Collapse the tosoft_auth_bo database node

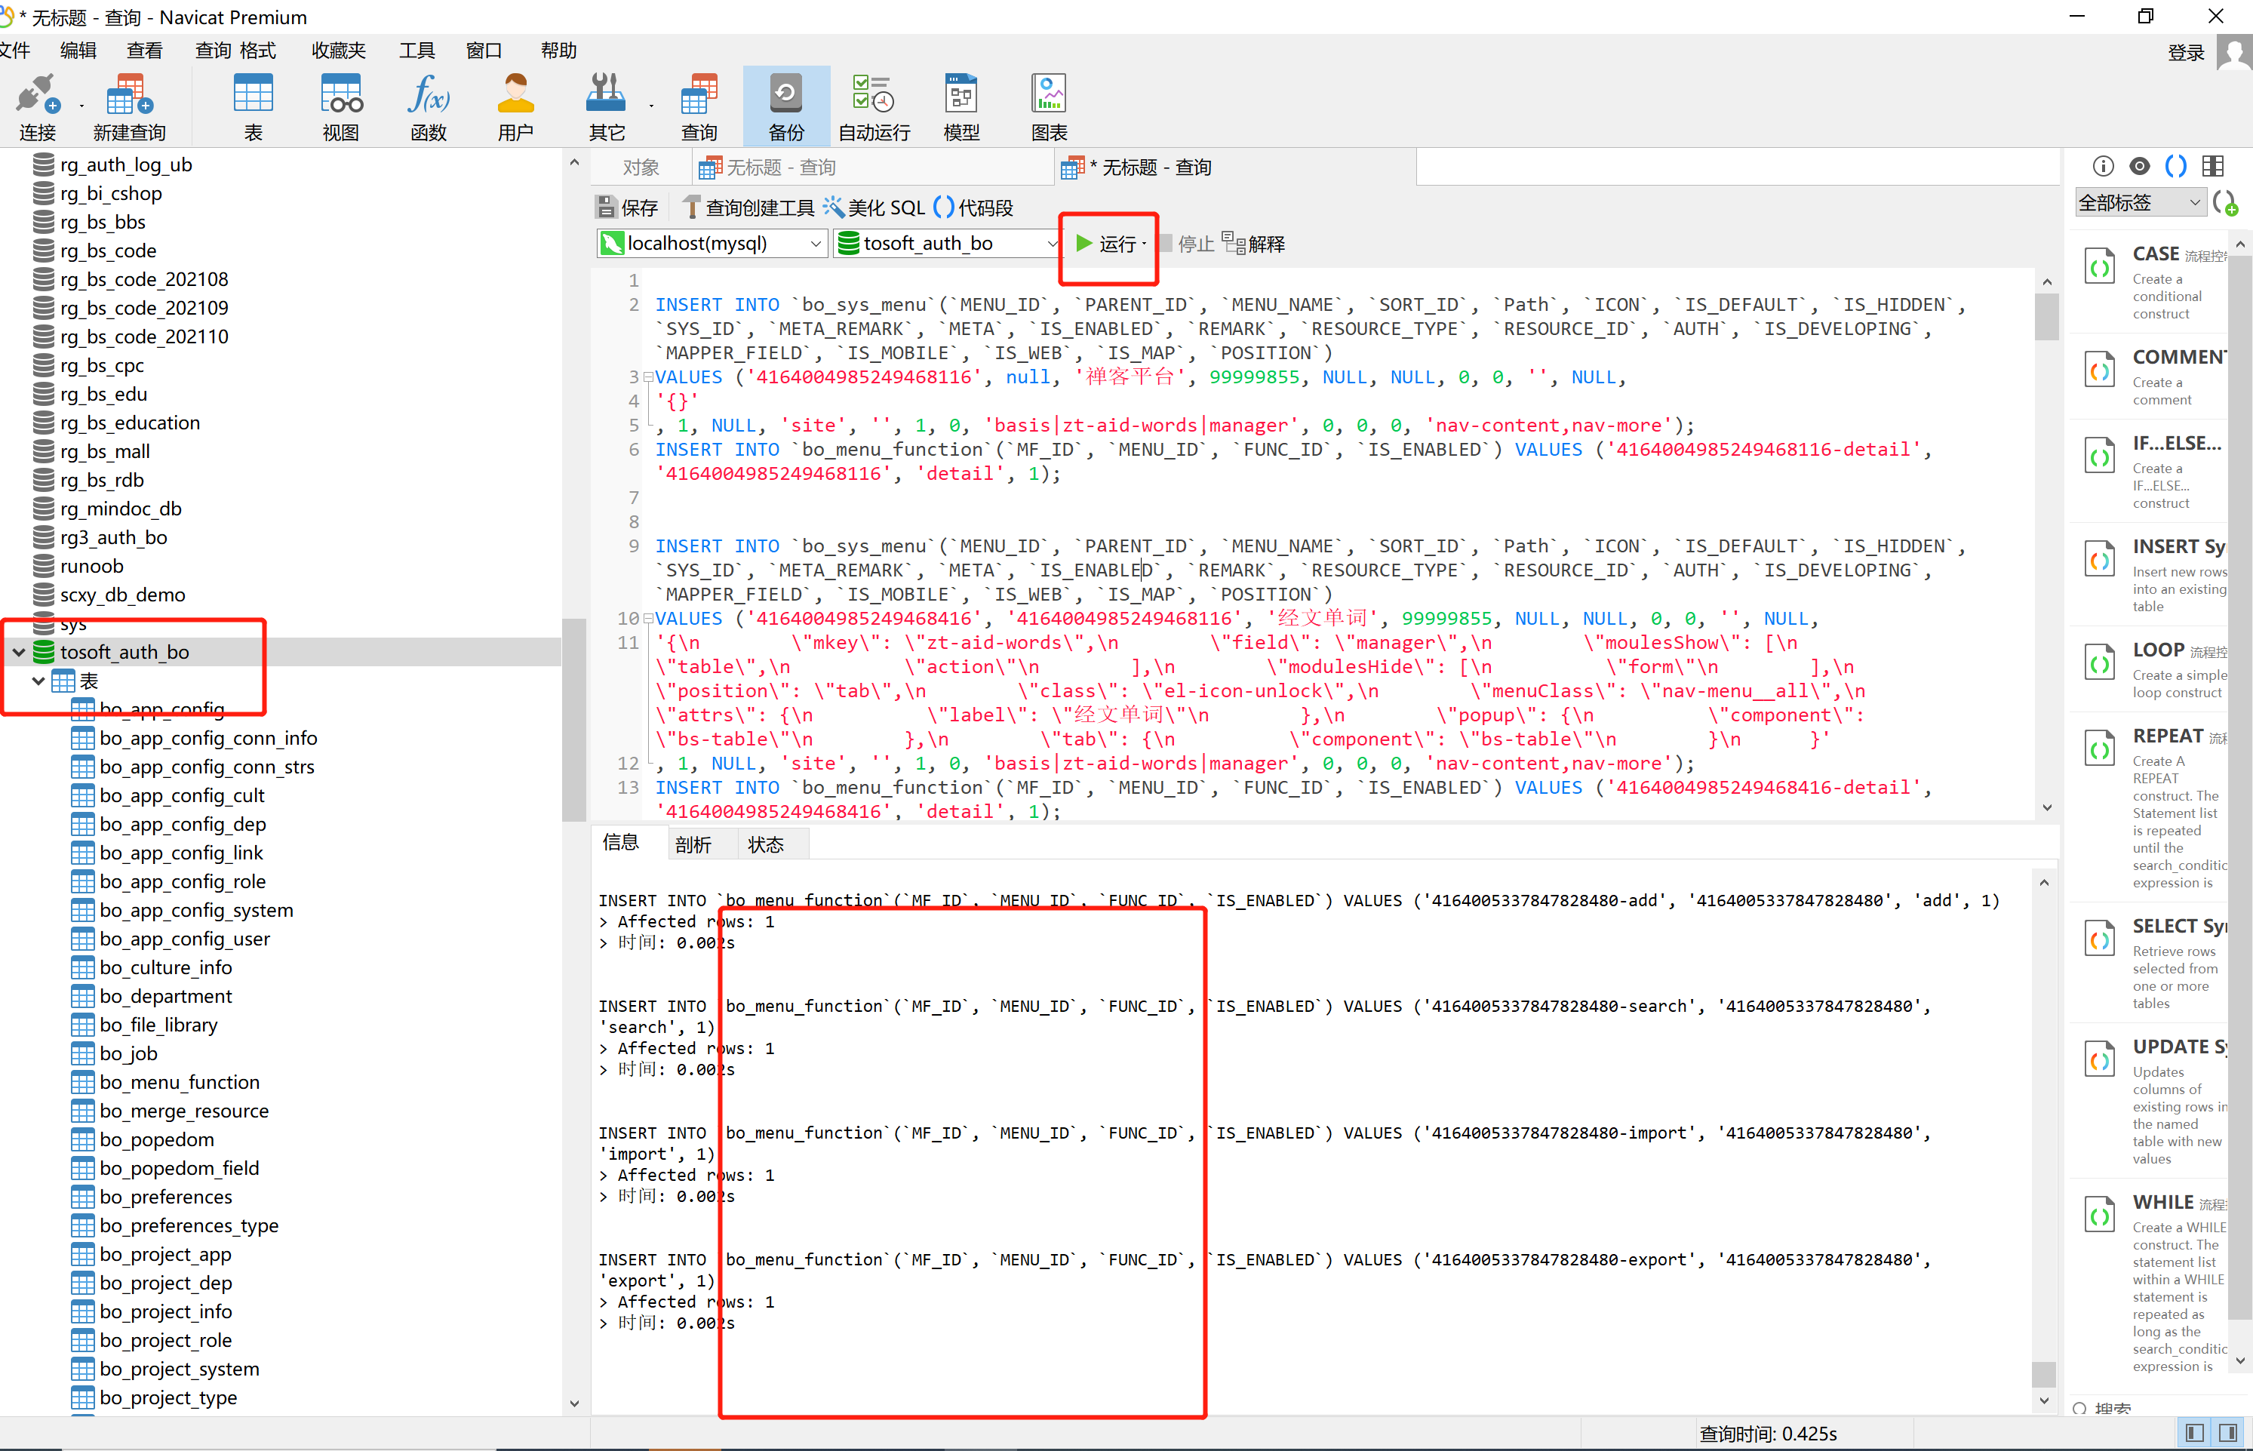pyautogui.click(x=18, y=652)
